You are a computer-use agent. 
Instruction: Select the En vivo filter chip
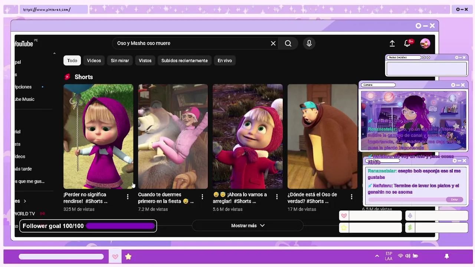pyautogui.click(x=225, y=60)
